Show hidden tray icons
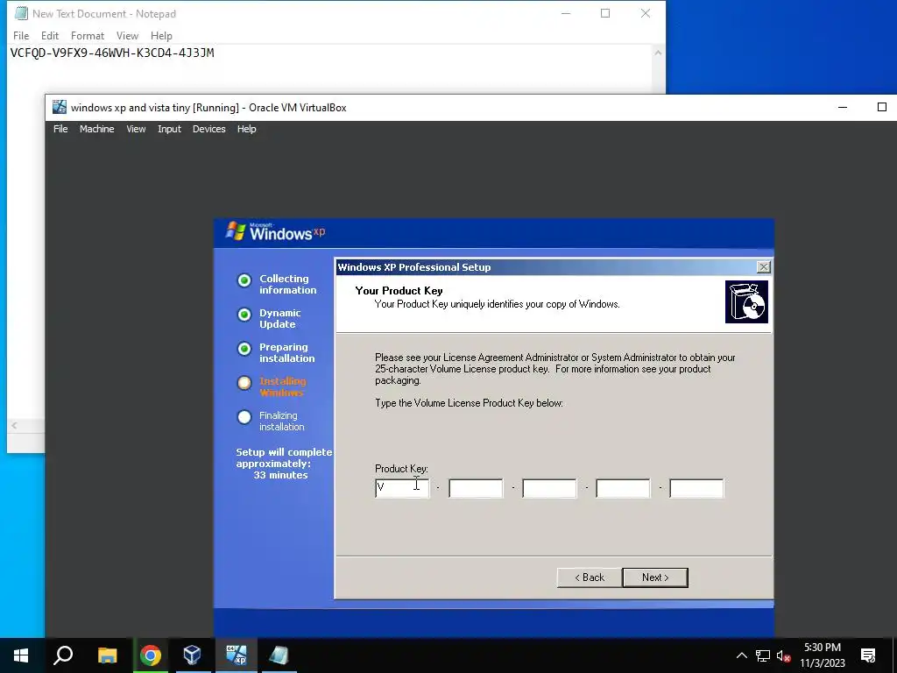897x673 pixels. pos(741,655)
